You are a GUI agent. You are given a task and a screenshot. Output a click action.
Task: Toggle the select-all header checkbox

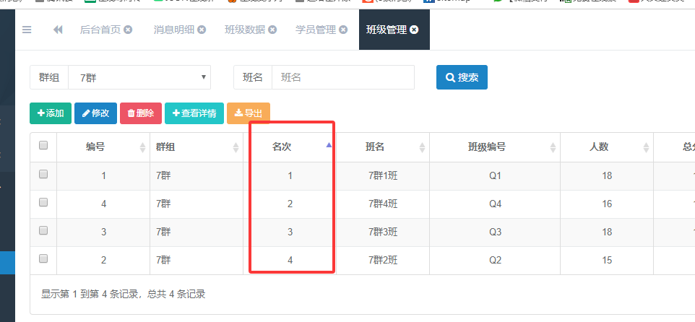[43, 146]
